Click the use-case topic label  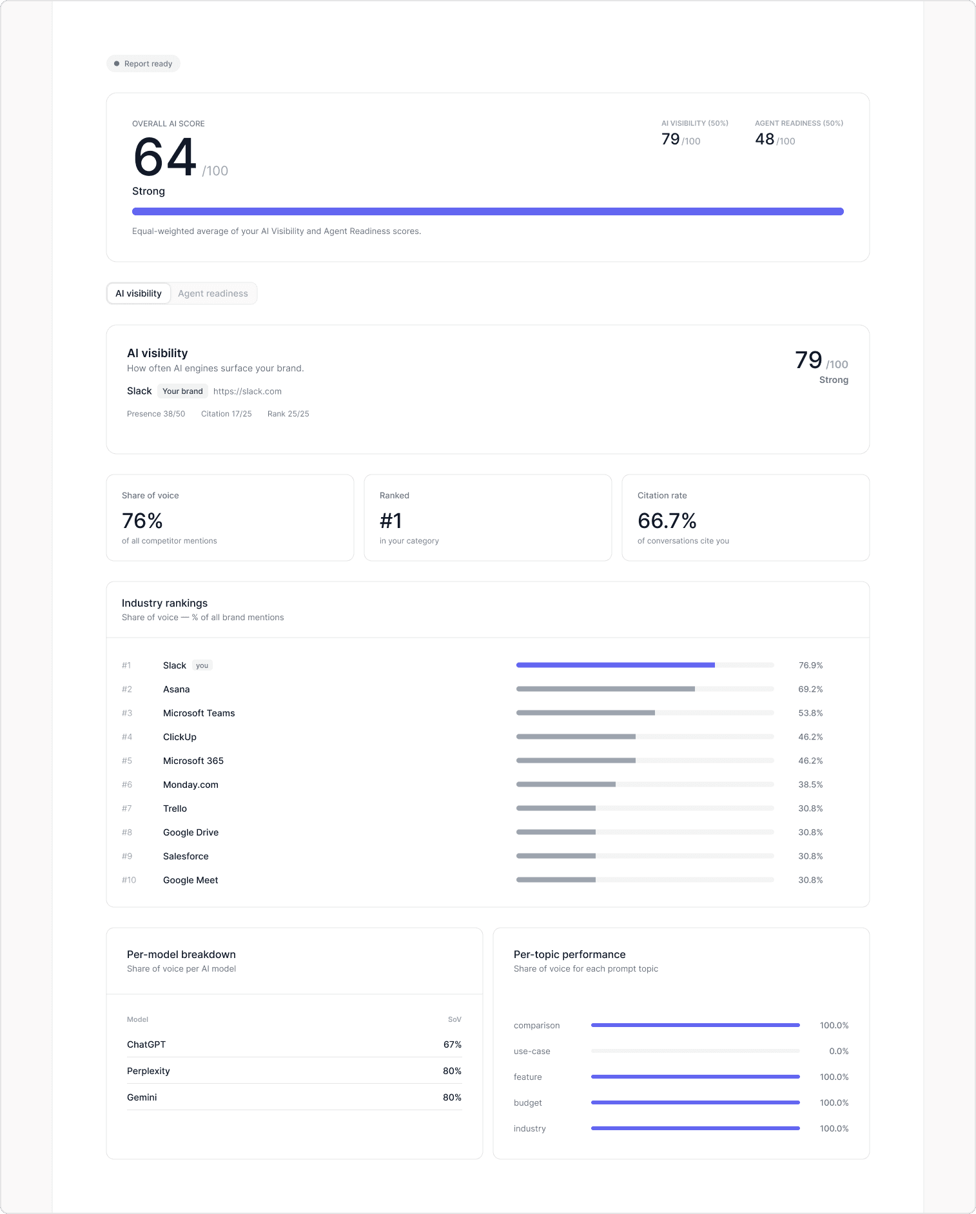532,1051
